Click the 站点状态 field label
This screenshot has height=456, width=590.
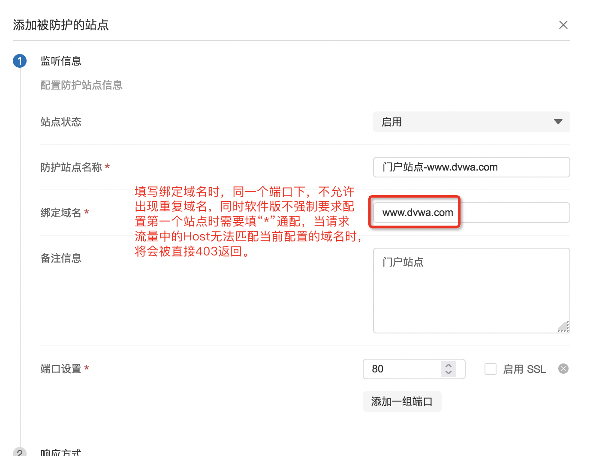61,122
